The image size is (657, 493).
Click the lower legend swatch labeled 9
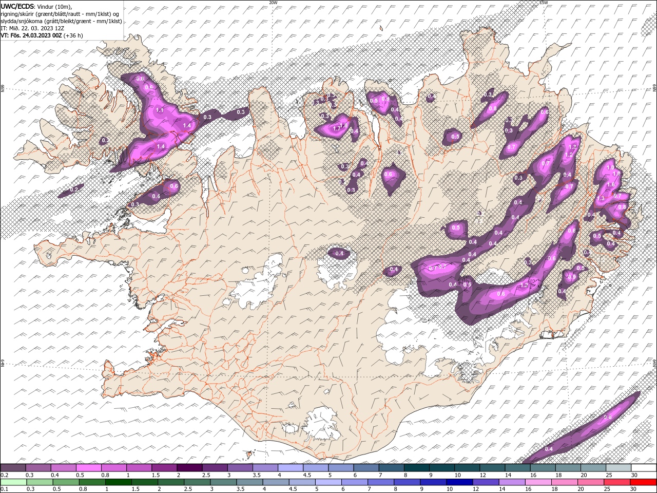click(x=433, y=482)
